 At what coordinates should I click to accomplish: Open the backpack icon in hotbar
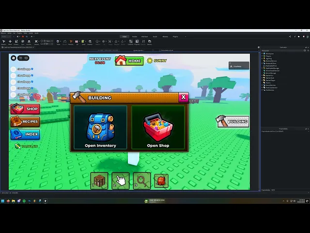[161, 181]
